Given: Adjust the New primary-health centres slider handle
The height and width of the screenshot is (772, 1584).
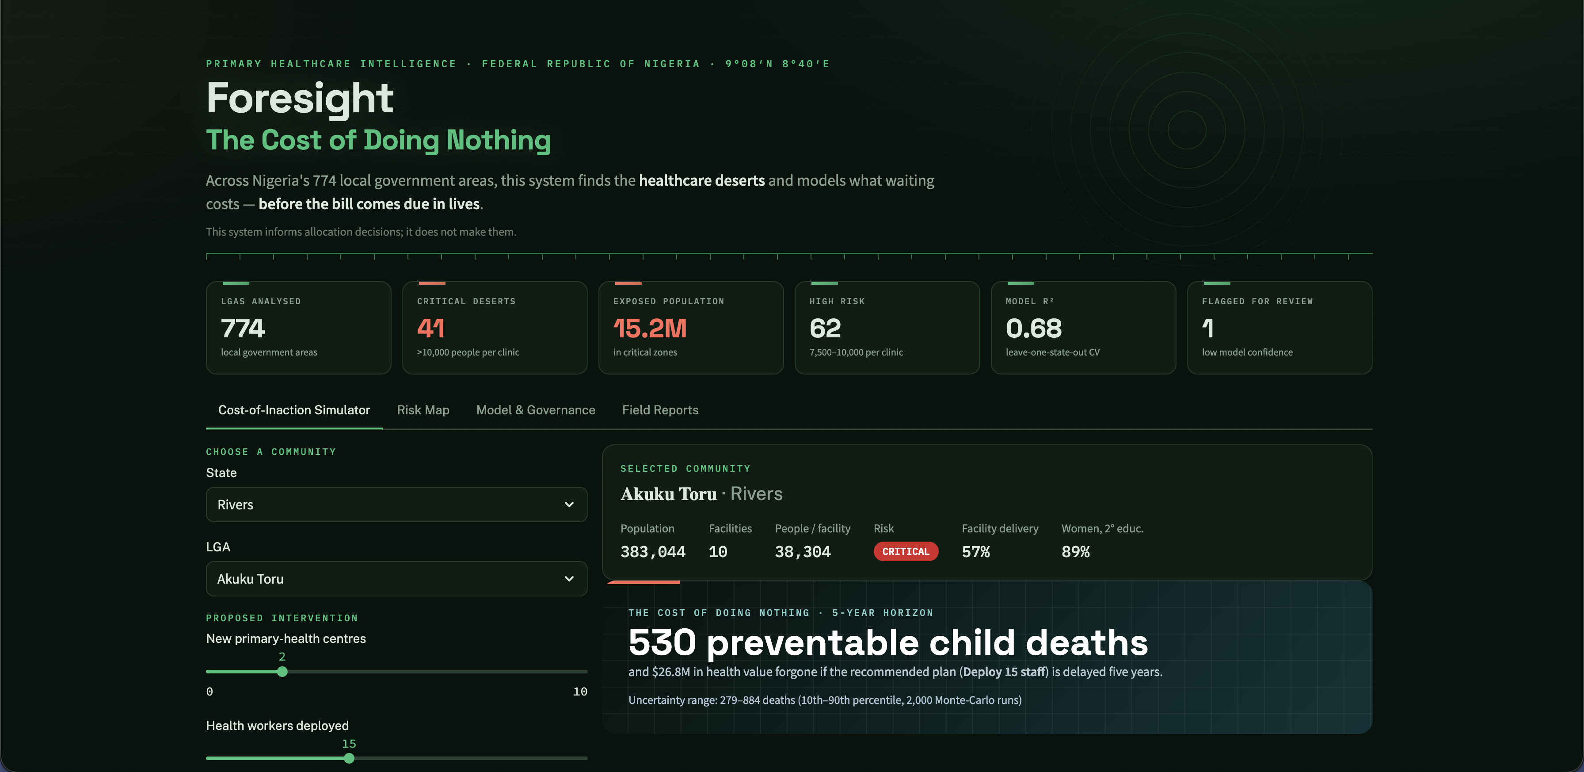Looking at the screenshot, I should click(x=282, y=672).
